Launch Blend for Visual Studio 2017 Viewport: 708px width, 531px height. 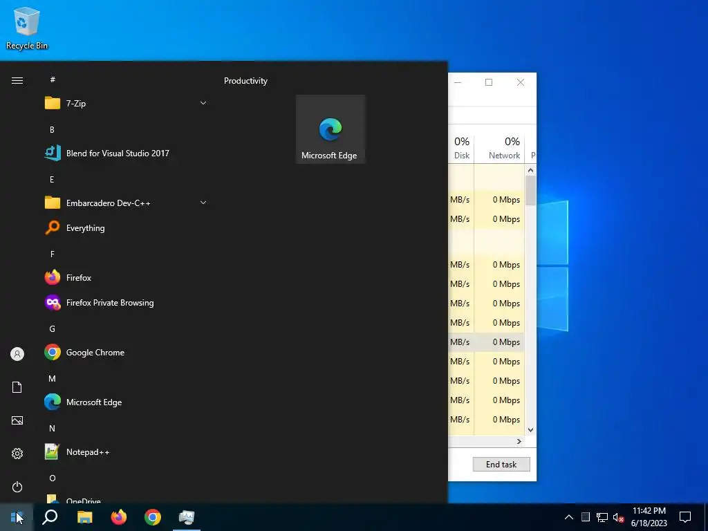126,153
